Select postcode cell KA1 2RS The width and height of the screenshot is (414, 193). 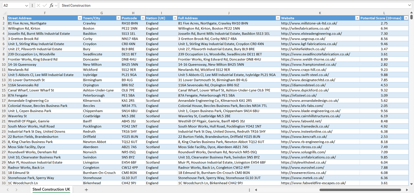[133, 101]
